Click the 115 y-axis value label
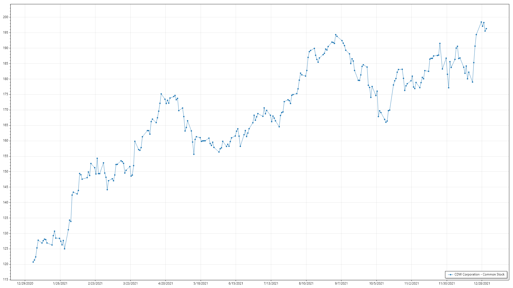This screenshot has width=513, height=288. (6, 279)
